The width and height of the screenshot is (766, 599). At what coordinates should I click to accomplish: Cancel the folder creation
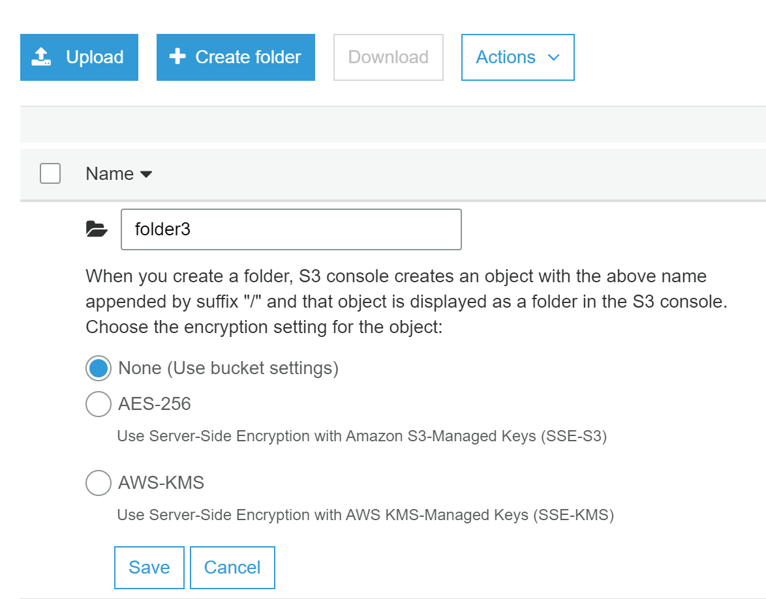click(x=232, y=567)
